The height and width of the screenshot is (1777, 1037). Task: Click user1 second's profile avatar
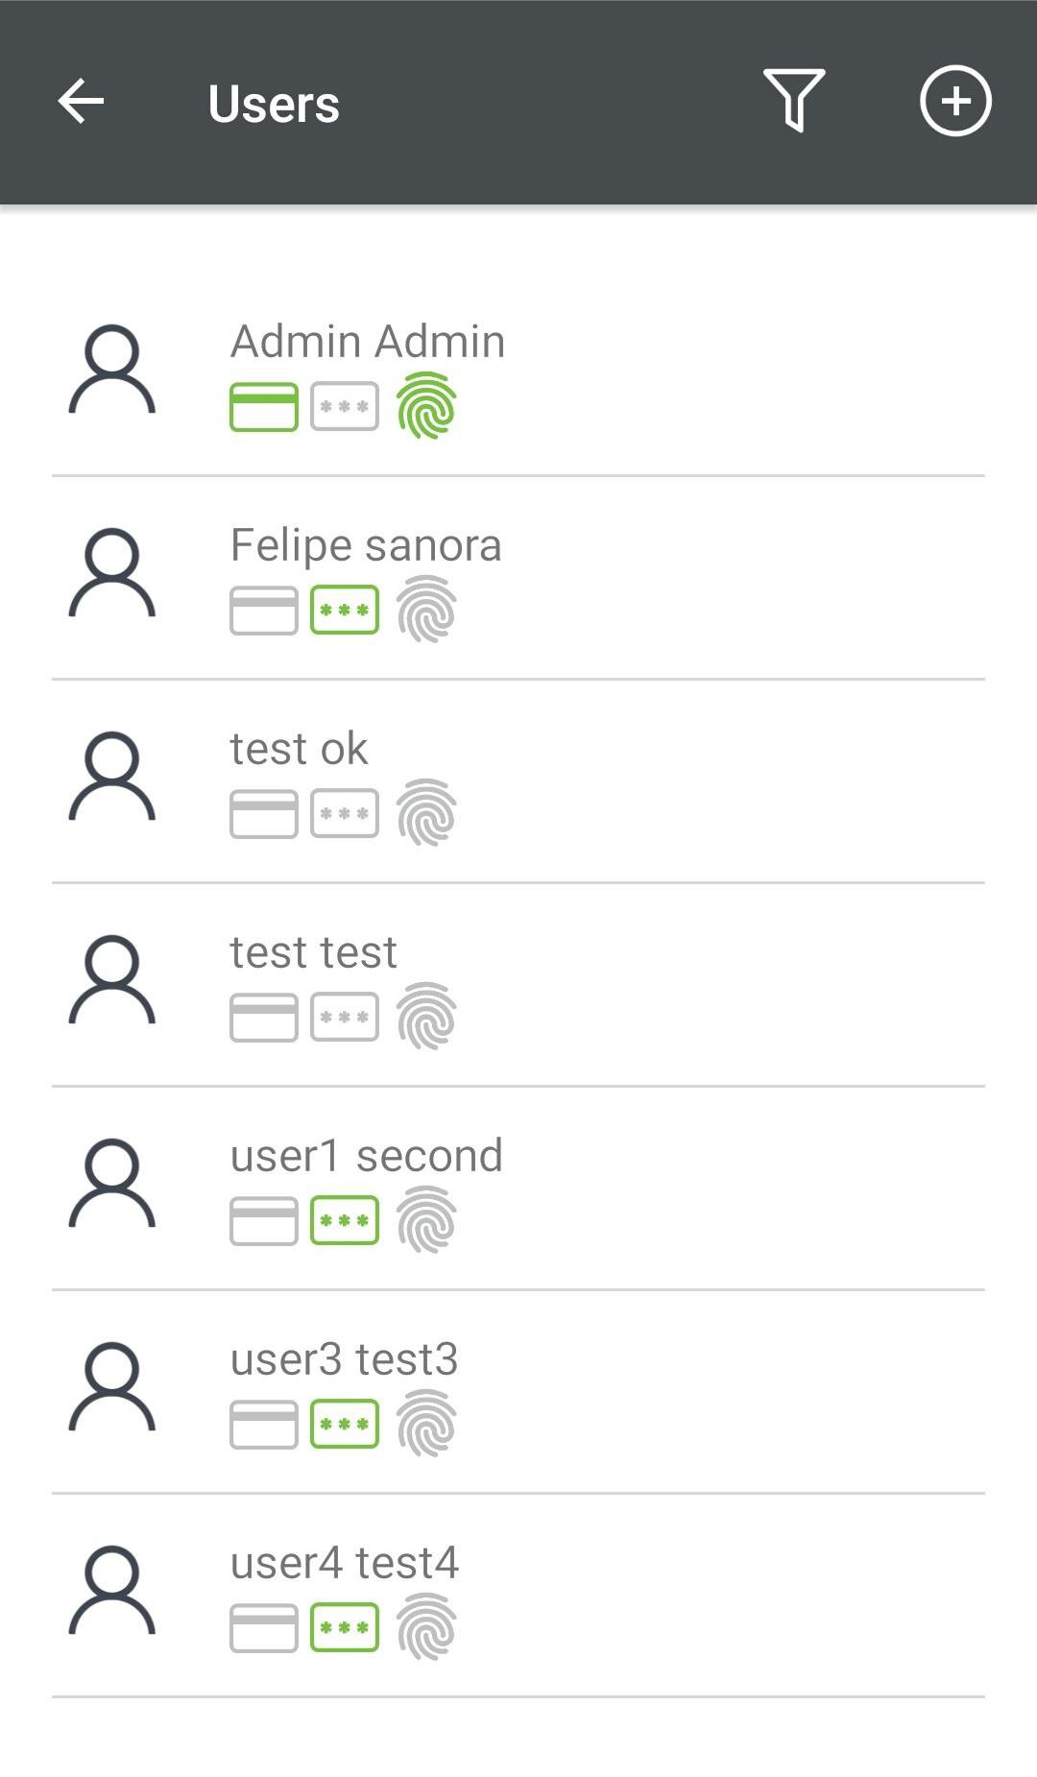click(x=112, y=1184)
